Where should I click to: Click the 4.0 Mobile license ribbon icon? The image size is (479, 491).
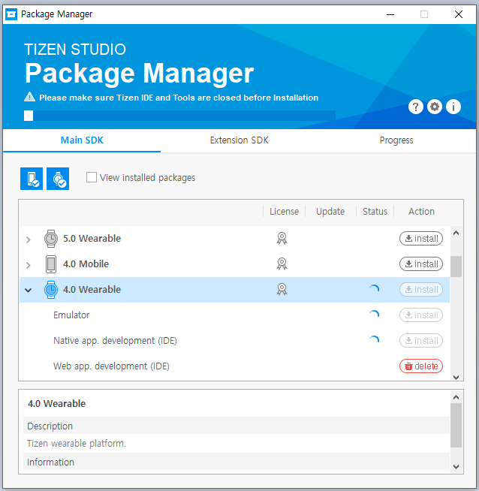[282, 264]
